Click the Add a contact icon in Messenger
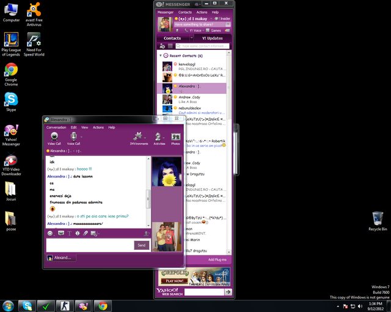Image resolution: width=391 pixels, height=312 pixels. tap(163, 46)
